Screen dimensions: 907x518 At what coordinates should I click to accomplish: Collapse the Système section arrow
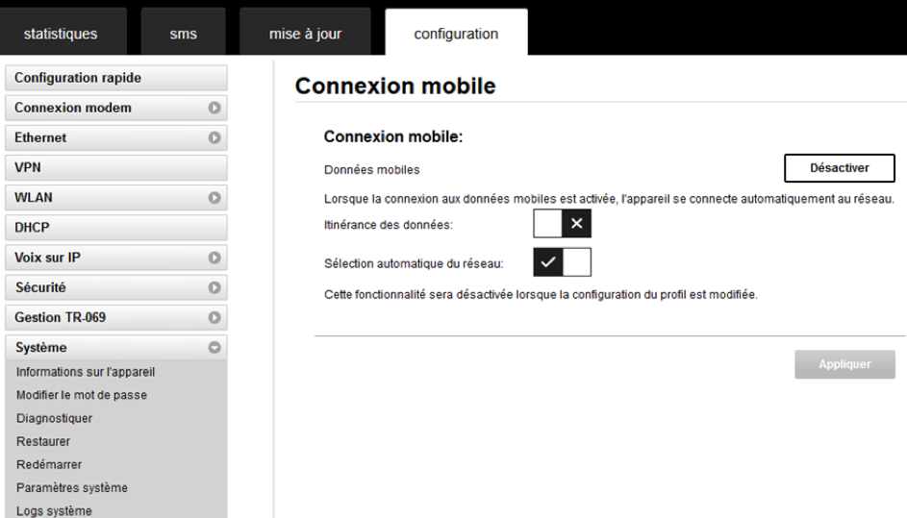tap(215, 347)
